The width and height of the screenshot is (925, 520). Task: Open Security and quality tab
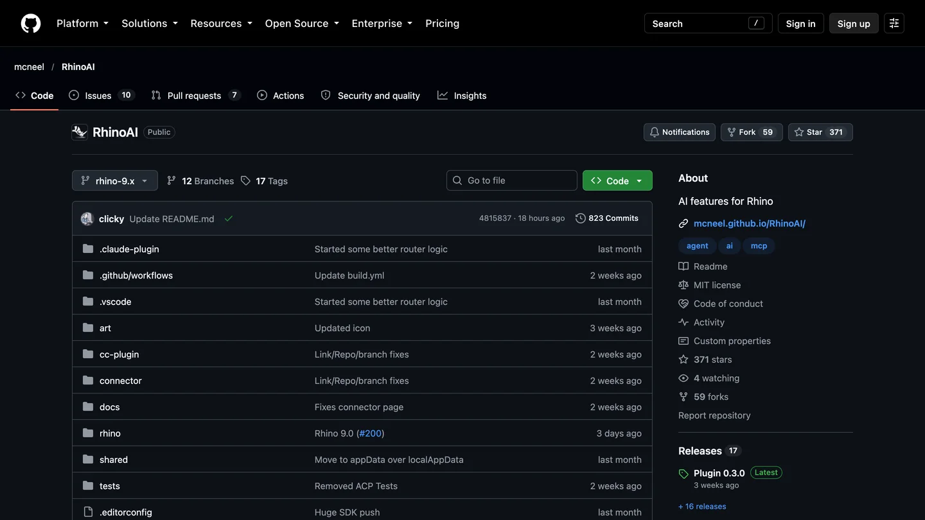point(371,96)
